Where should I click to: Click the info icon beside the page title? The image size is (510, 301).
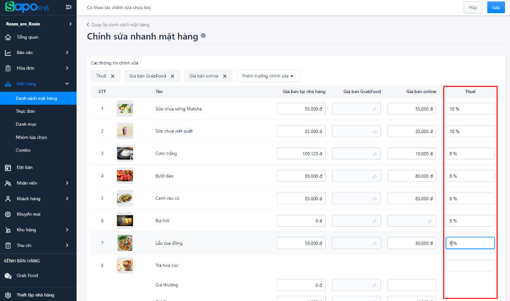(203, 35)
